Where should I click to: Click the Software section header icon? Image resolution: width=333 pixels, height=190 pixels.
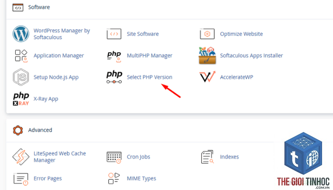pos(18,8)
